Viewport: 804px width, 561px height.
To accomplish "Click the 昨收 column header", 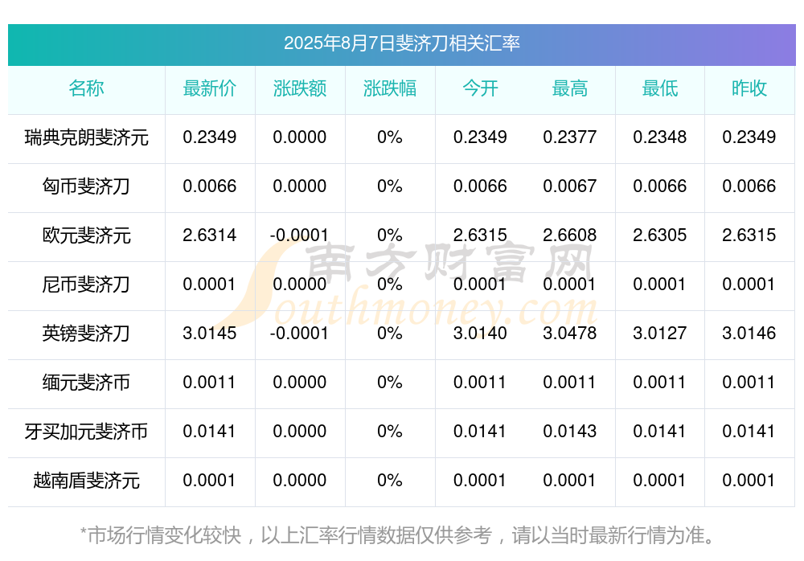I will coord(749,88).
